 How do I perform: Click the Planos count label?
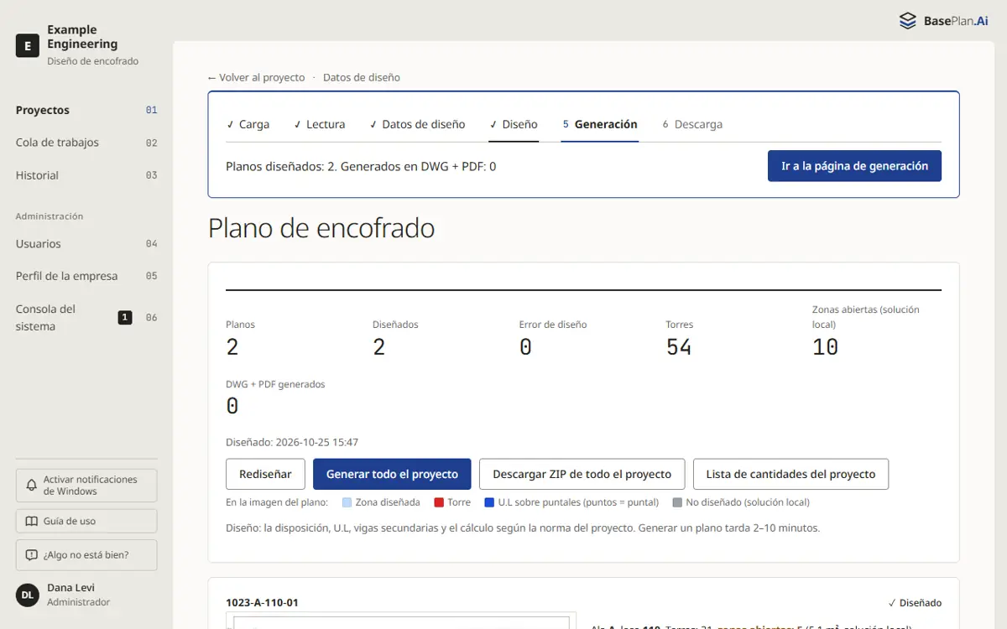[x=241, y=325]
